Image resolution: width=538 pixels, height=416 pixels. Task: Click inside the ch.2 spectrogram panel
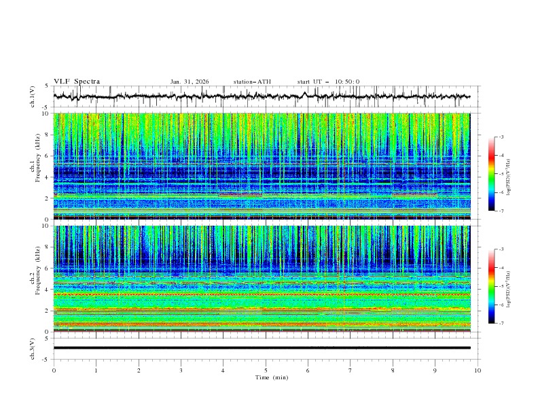[x=262, y=279]
